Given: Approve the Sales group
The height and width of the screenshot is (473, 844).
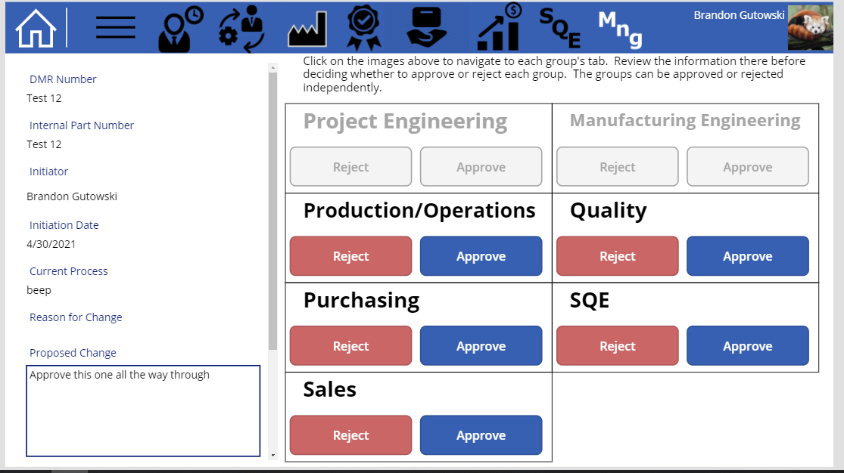Looking at the screenshot, I should coord(481,435).
